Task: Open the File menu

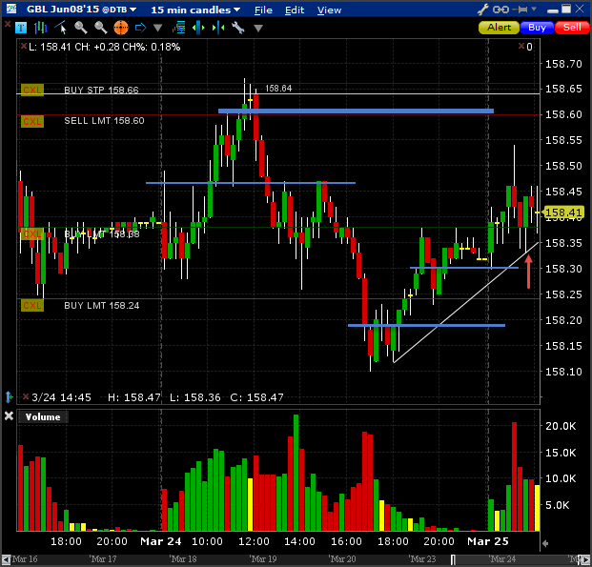Action: pos(263,10)
